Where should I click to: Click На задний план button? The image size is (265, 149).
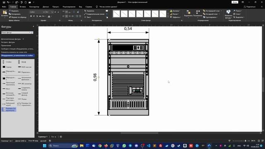211,14
